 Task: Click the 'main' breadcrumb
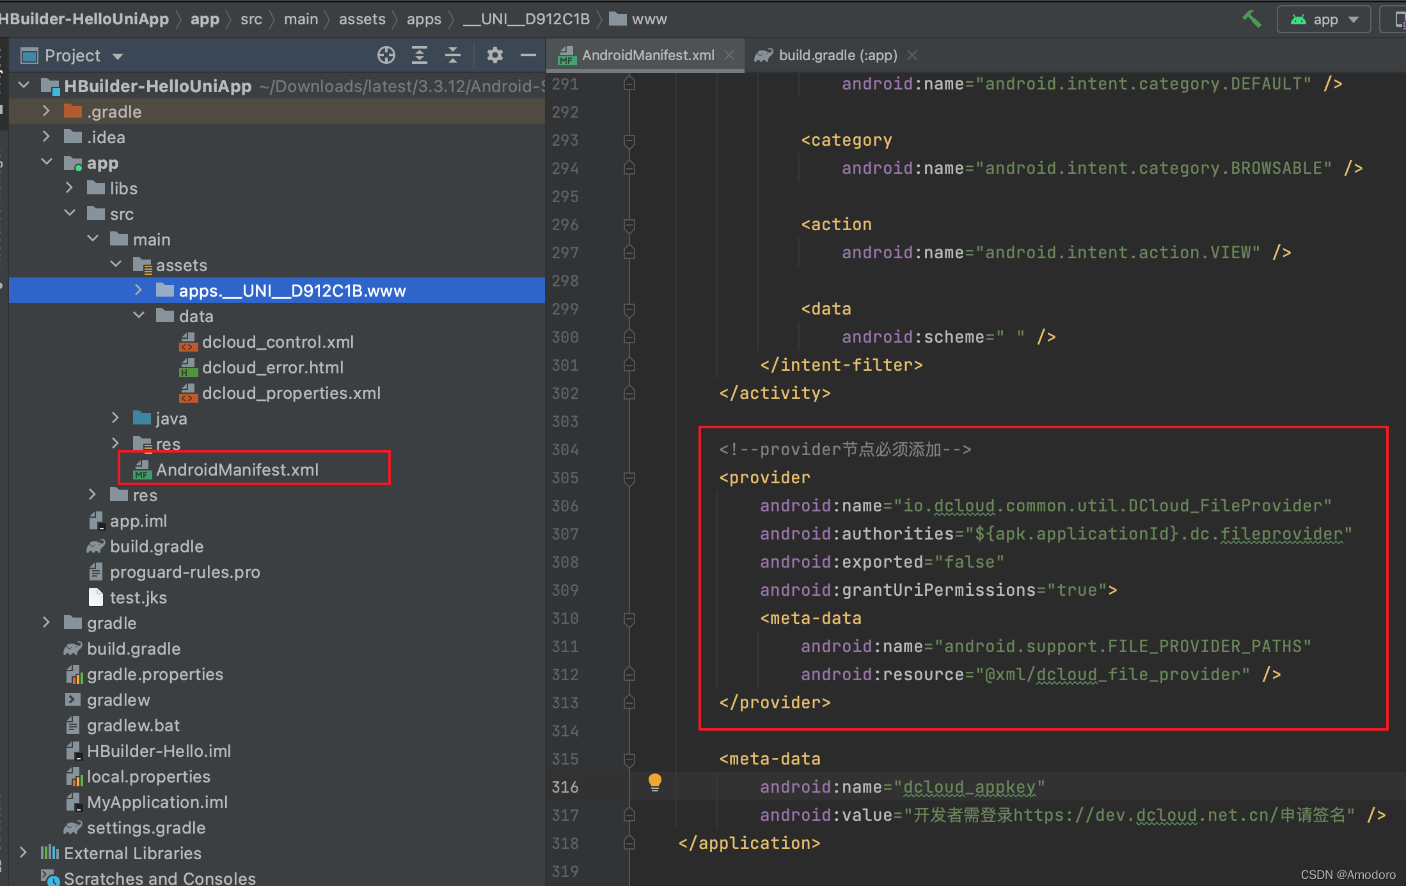(x=301, y=19)
